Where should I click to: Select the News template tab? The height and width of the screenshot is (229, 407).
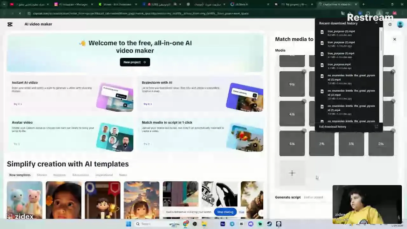tap(123, 175)
